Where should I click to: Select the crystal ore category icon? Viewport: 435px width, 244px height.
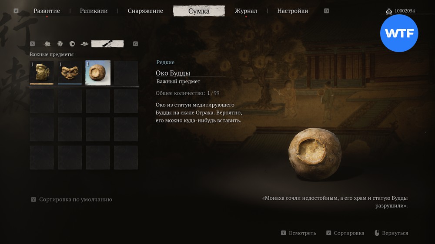pos(60,44)
